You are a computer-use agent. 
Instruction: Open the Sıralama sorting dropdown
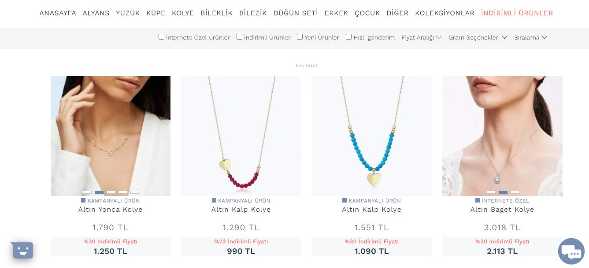530,37
